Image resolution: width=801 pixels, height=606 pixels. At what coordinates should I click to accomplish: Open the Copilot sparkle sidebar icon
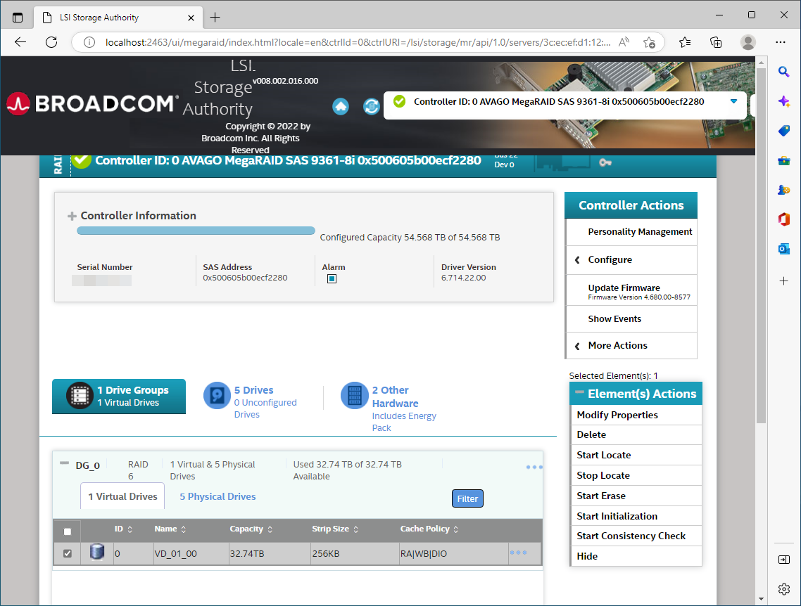coord(783,101)
